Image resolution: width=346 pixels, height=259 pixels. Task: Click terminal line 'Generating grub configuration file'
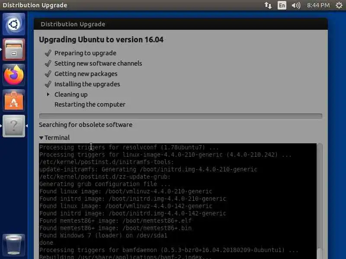tap(105, 184)
